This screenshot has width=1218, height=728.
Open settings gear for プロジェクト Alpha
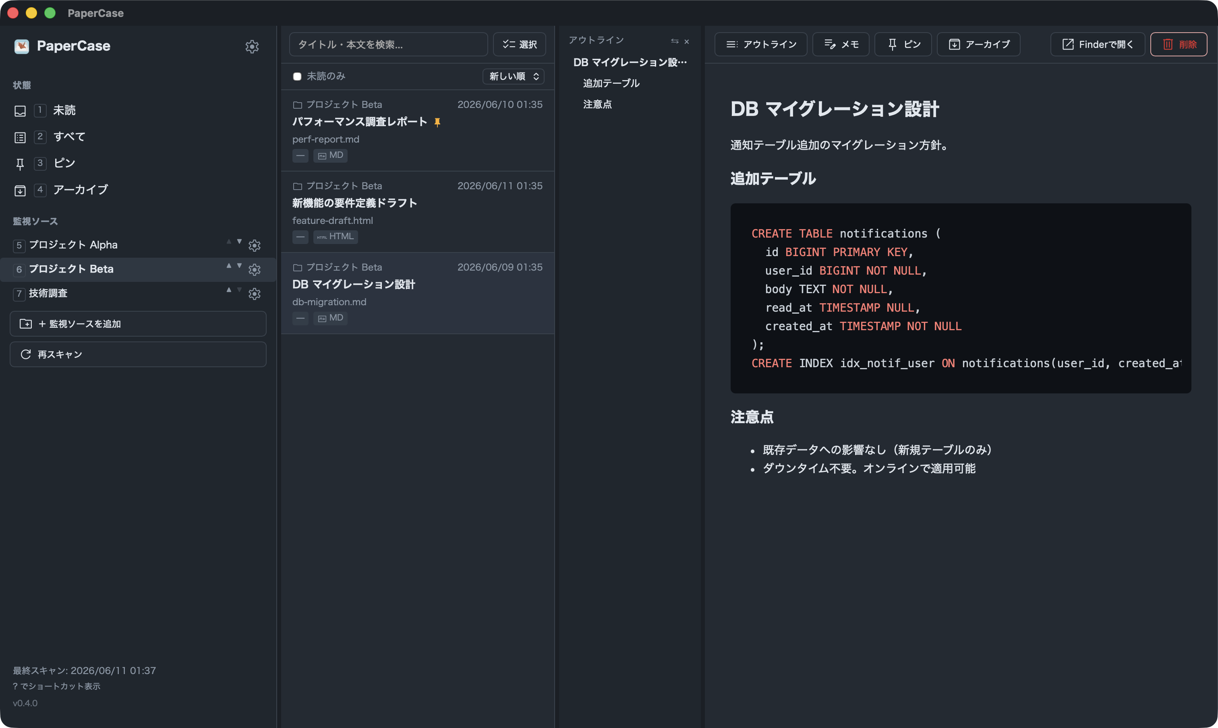pyautogui.click(x=254, y=245)
